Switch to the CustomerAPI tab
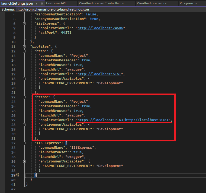This screenshot has height=193, width=206. (x=56, y=3)
